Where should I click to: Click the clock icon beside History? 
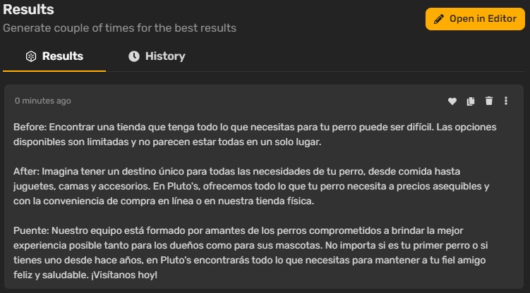(134, 56)
